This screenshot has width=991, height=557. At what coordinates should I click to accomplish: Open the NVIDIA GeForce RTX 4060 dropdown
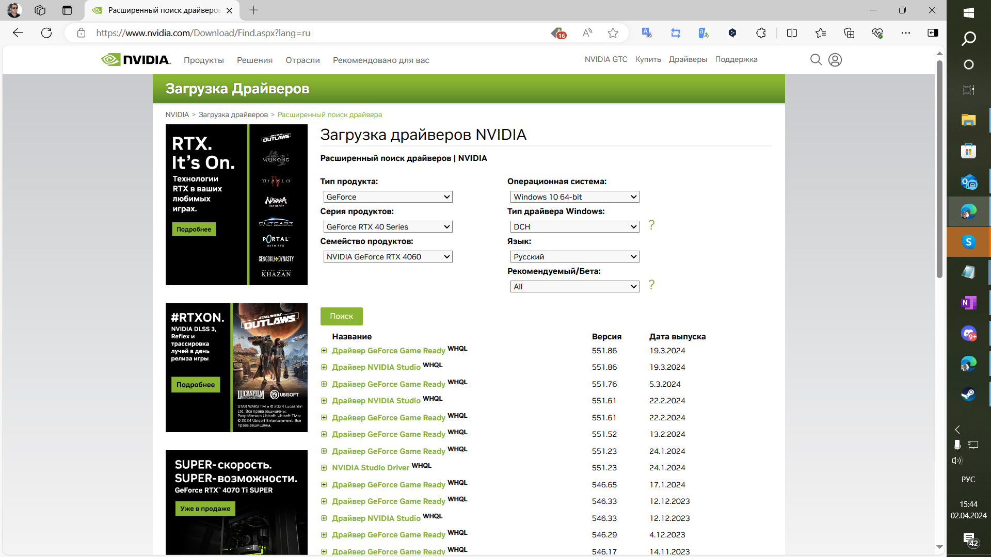tap(388, 257)
